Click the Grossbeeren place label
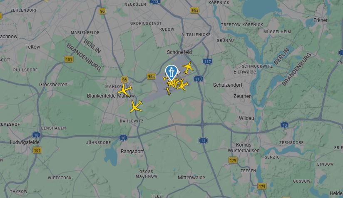This screenshot has width=343, height=198. [53, 85]
